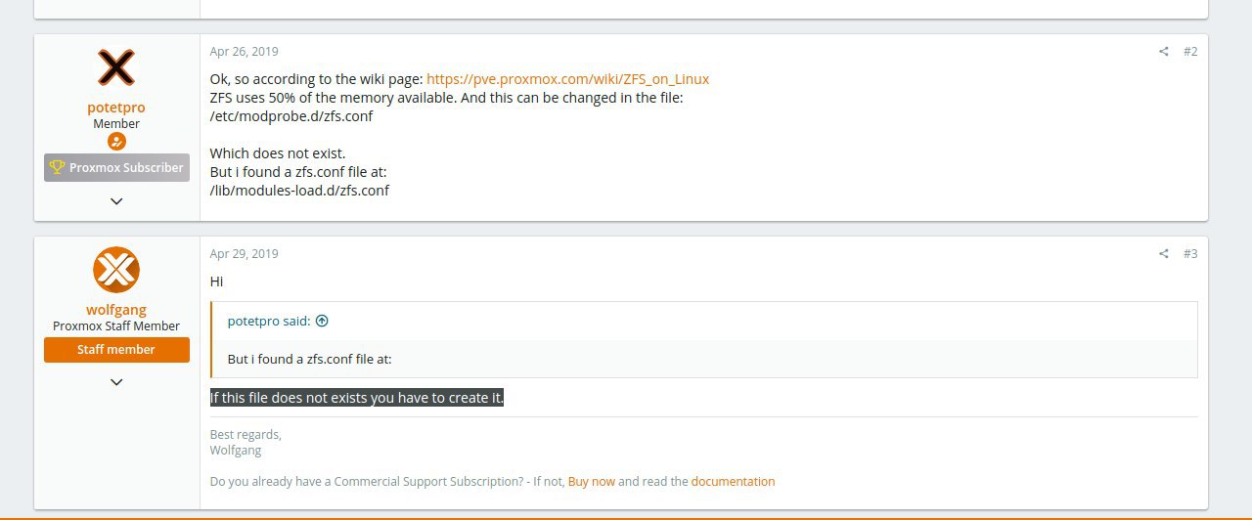
Task: Open the documentation link
Action: click(733, 482)
